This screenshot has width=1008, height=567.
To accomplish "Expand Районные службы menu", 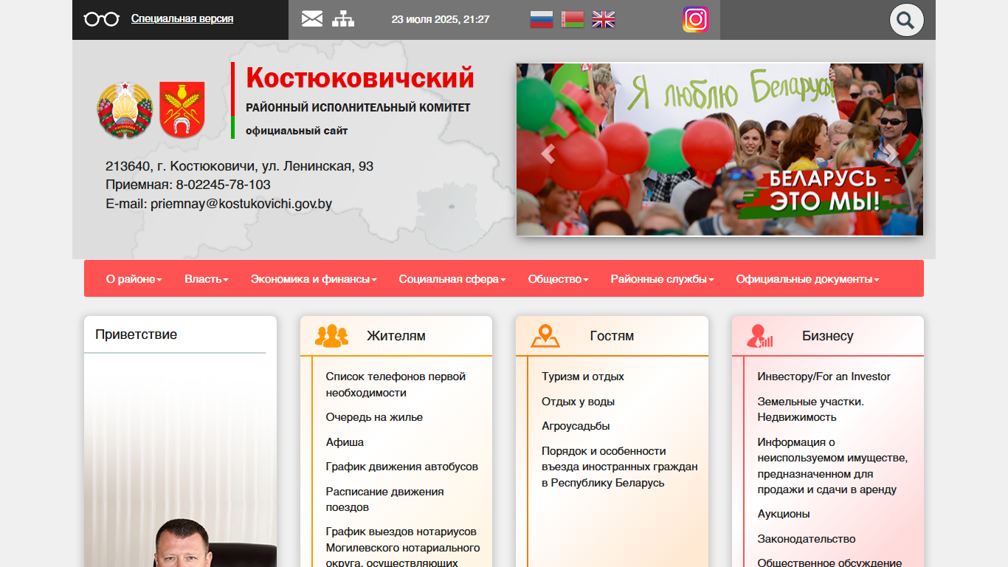I will pos(662,279).
